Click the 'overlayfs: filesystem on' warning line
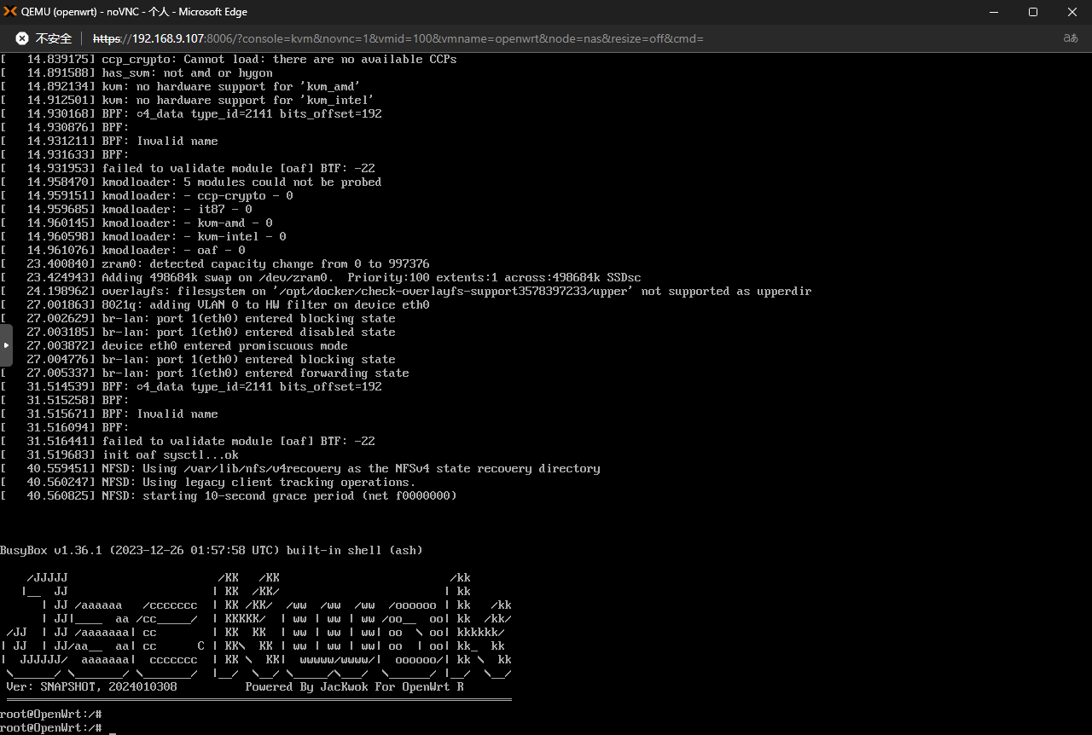Image resolution: width=1092 pixels, height=735 pixels. click(406, 292)
